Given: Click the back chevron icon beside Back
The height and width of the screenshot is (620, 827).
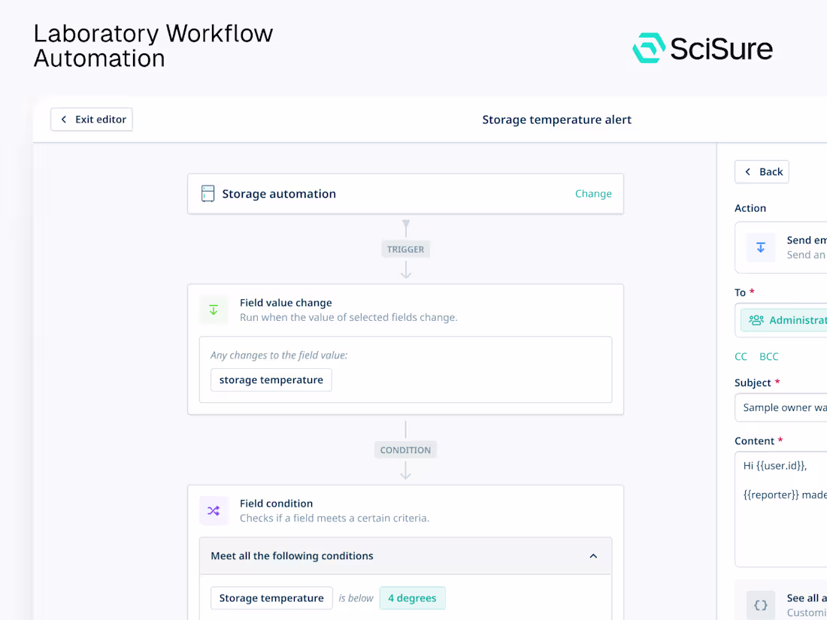Looking at the screenshot, I should pyautogui.click(x=747, y=171).
